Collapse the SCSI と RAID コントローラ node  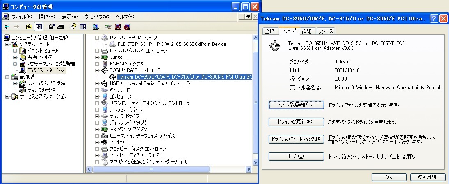(x=97, y=70)
